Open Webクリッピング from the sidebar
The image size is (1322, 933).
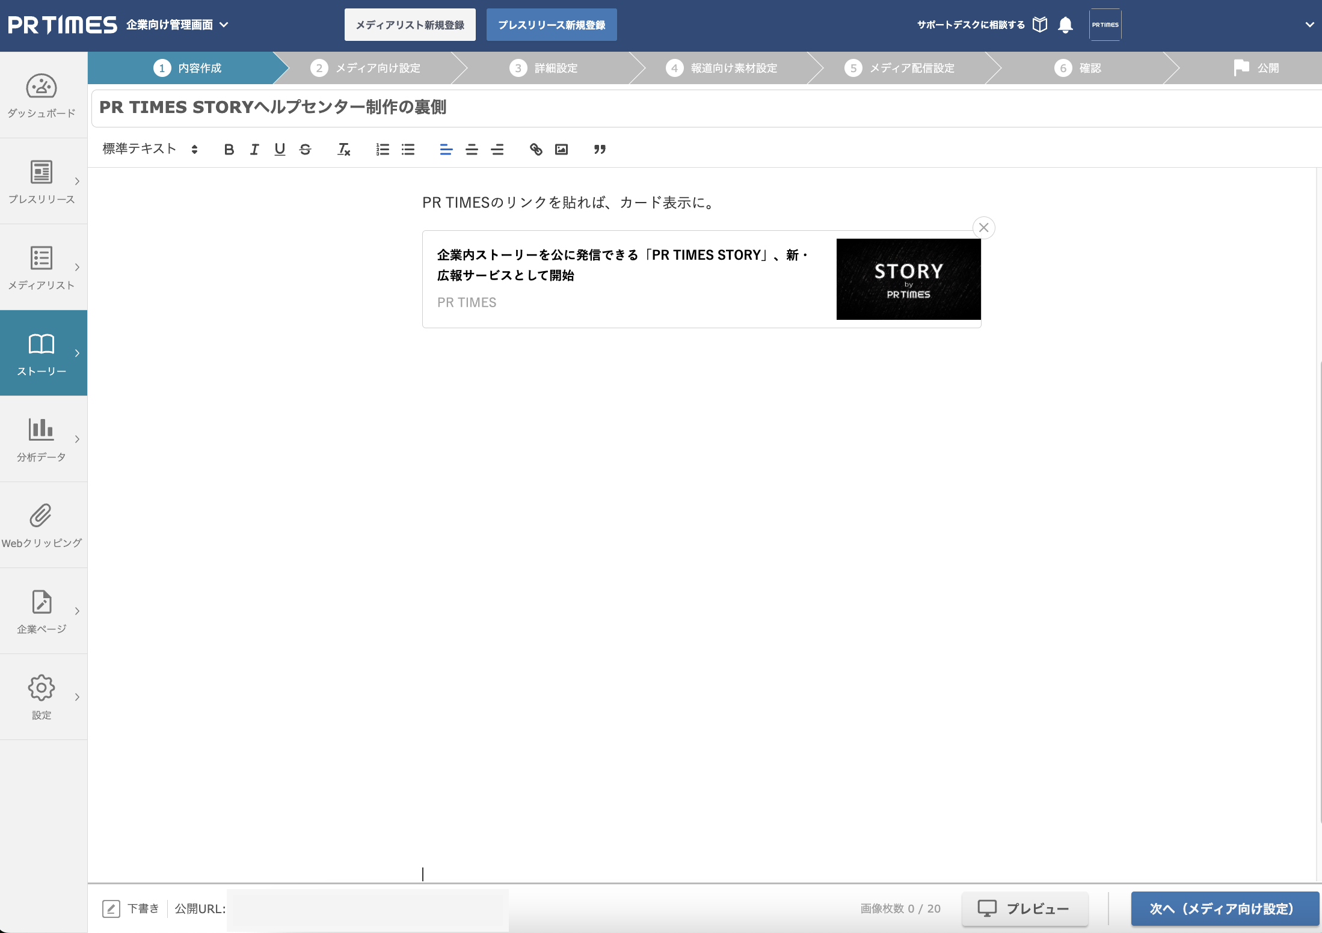click(x=42, y=525)
